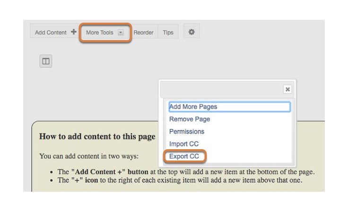Click the bullet about 'Add Content +' button
348x212 pixels.
[x=186, y=172]
